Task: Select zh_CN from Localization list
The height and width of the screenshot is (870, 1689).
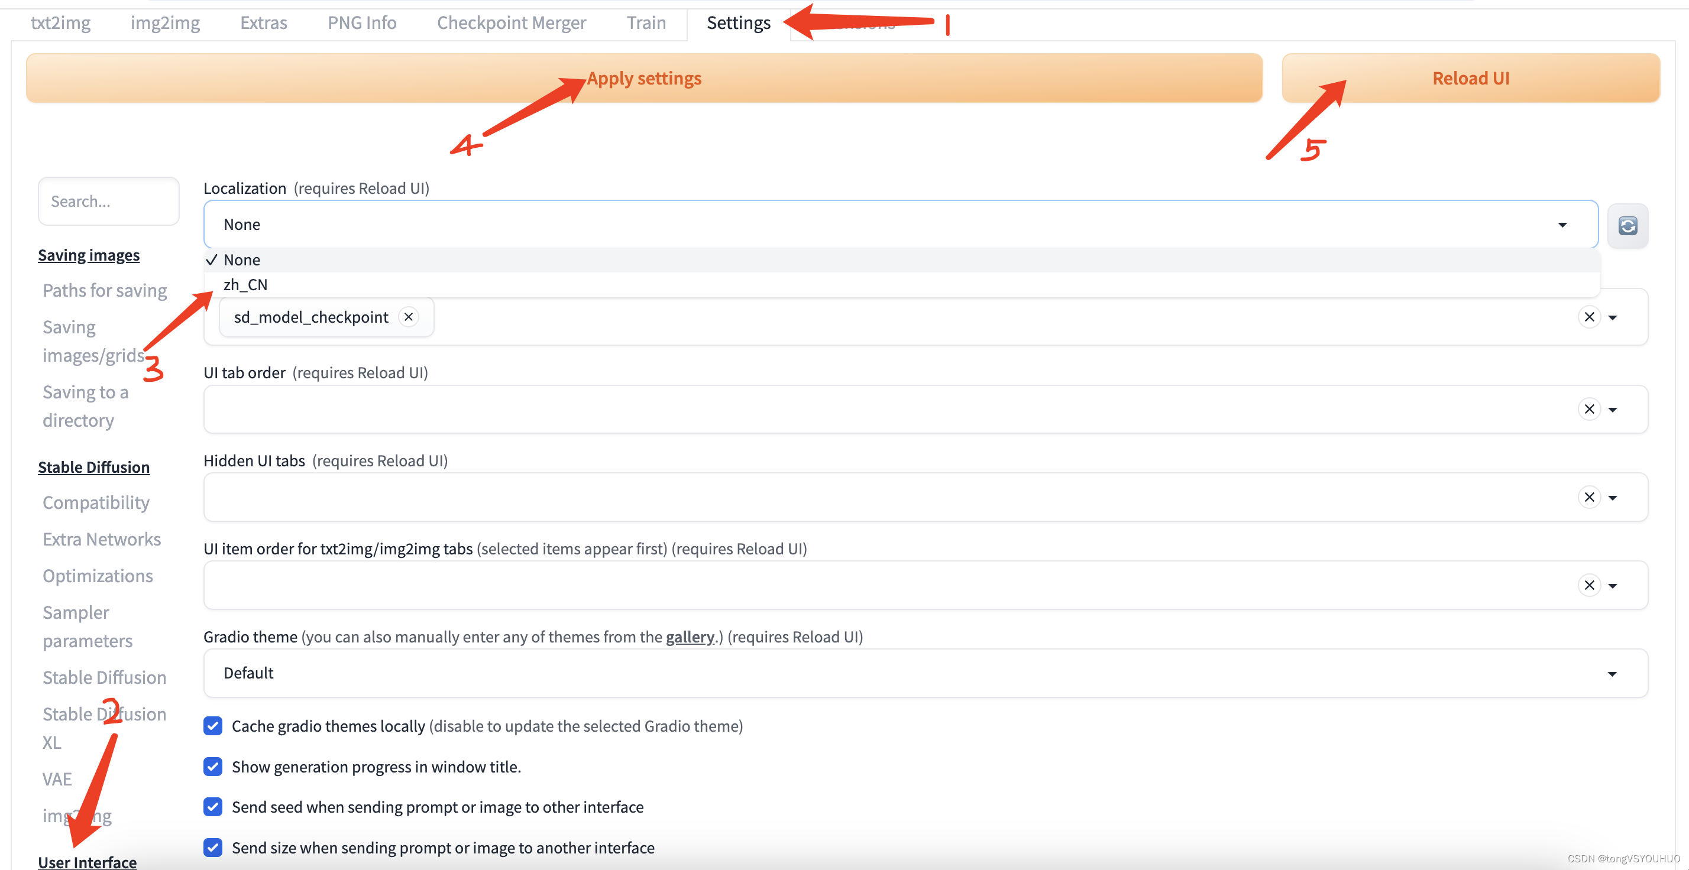Action: pos(246,285)
